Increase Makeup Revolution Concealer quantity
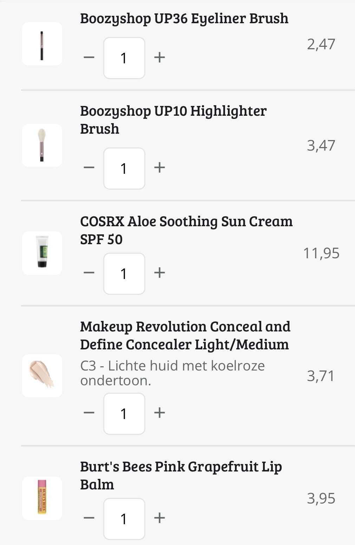 (x=159, y=413)
